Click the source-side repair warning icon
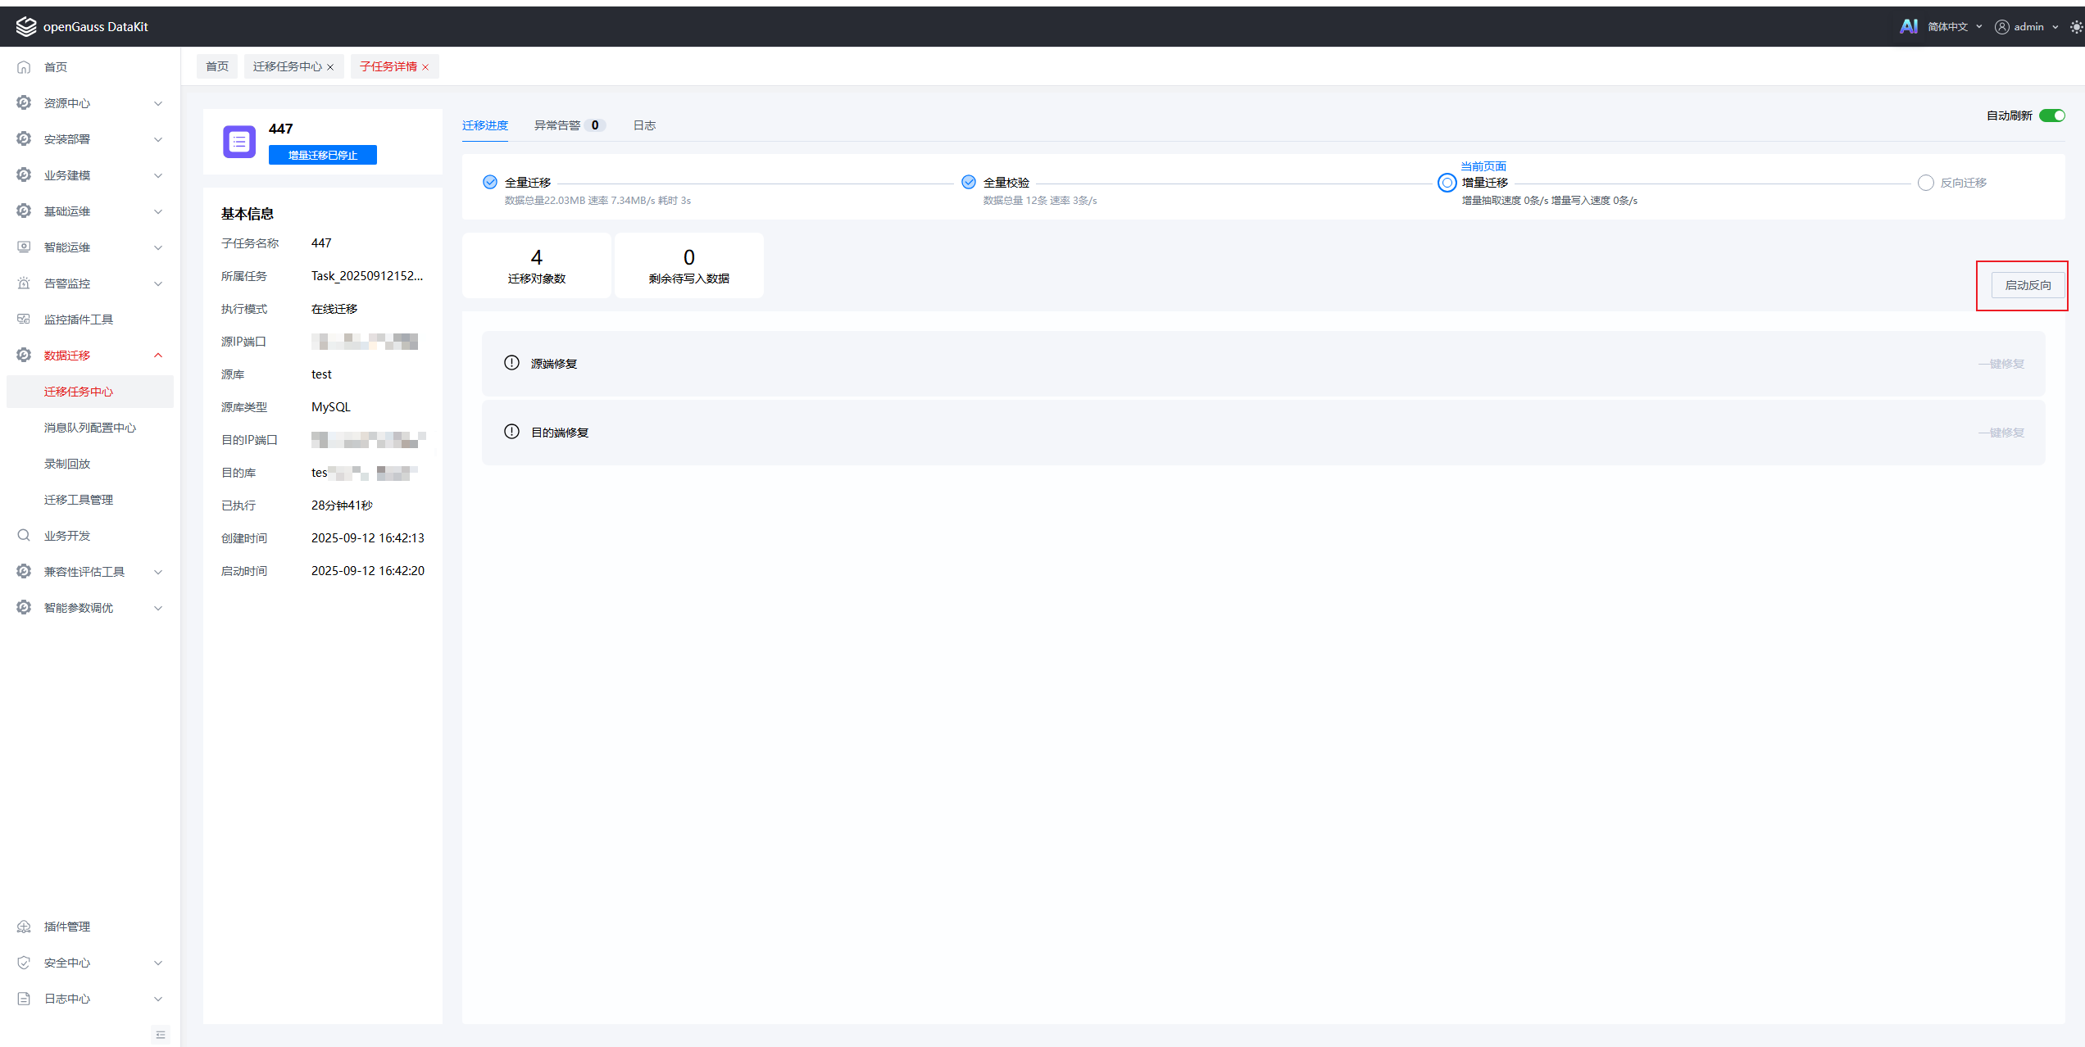Viewport: 2085px width, 1047px height. [511, 363]
